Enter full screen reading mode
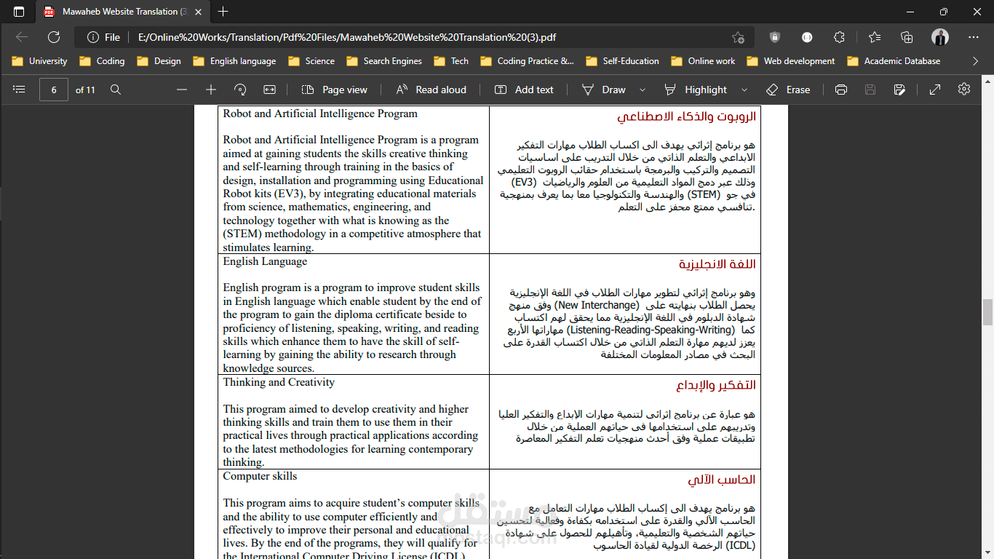994x559 pixels. coord(934,90)
